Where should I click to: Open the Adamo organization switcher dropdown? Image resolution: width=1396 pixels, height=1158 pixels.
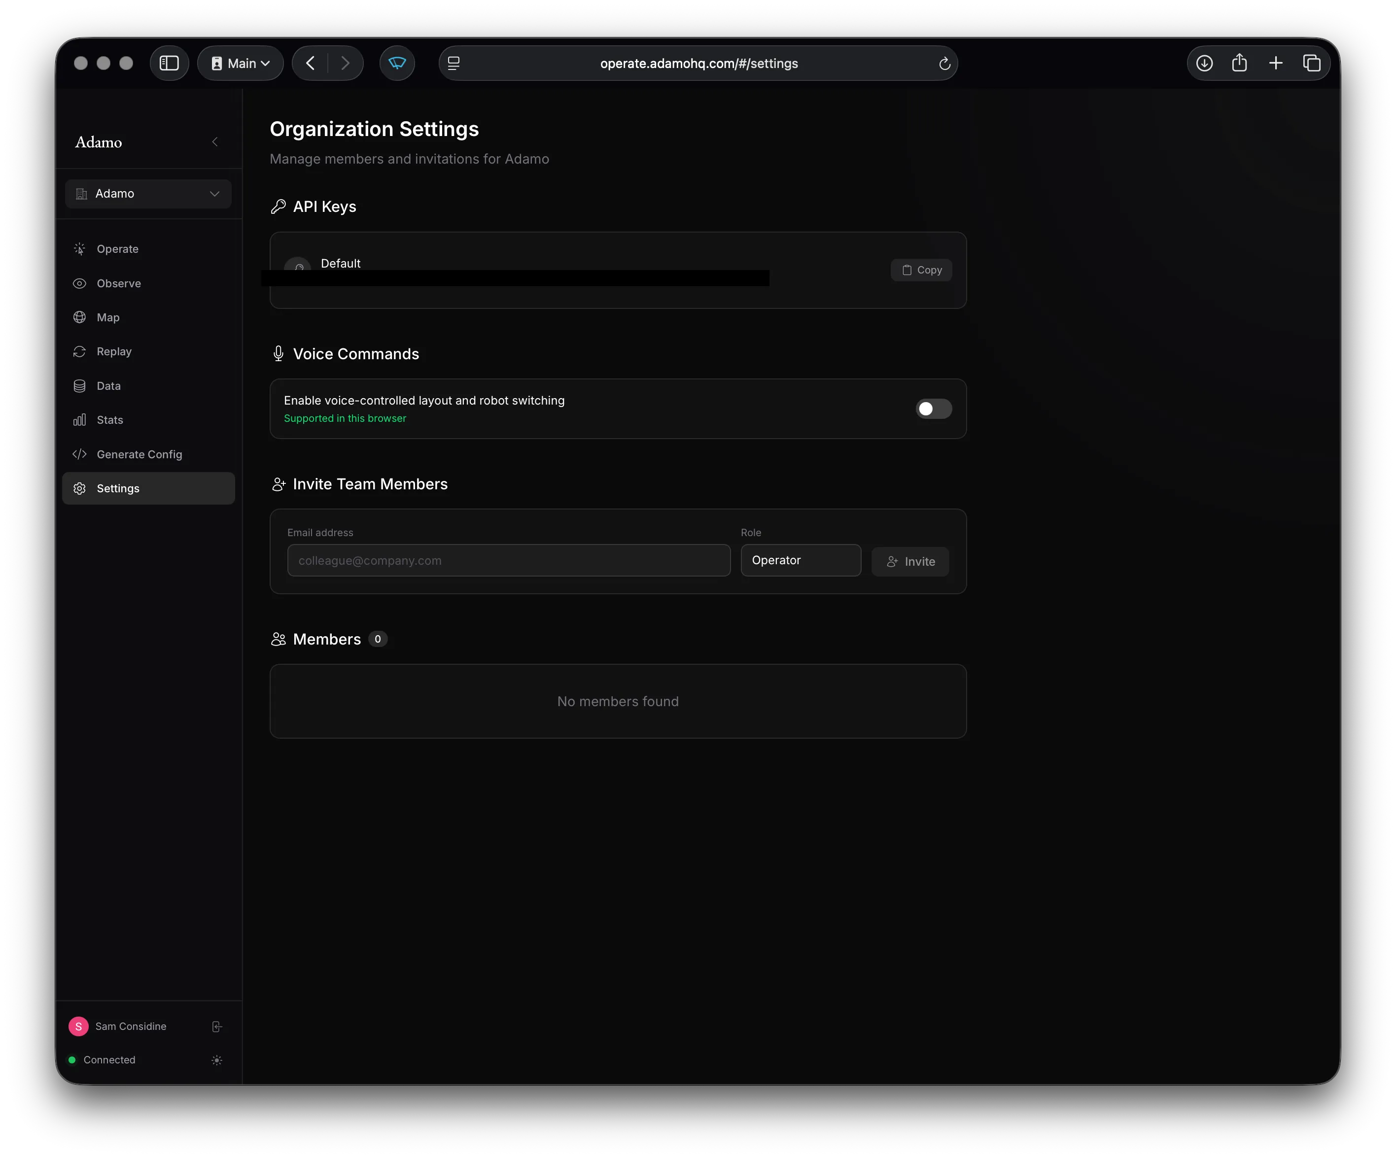tap(148, 194)
